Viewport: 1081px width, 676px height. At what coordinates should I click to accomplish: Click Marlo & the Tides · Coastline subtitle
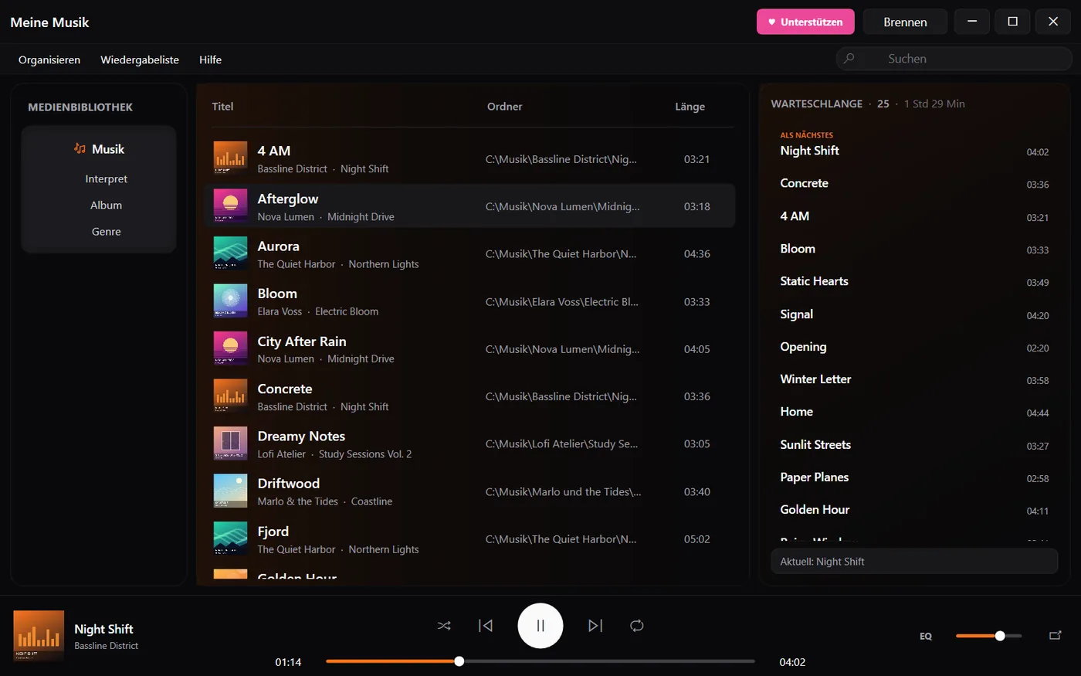point(325,501)
